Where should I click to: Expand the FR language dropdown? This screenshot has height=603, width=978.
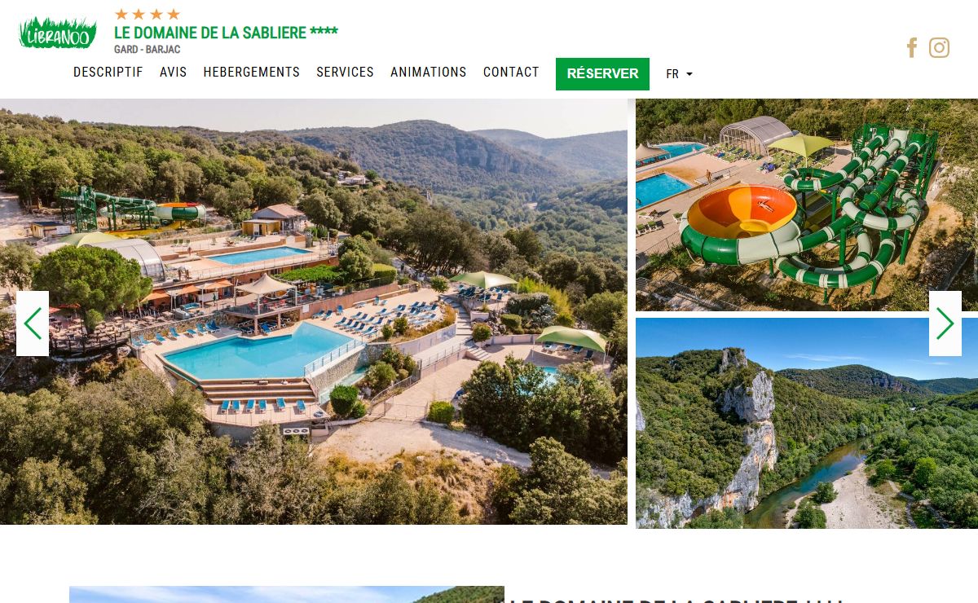coord(679,74)
